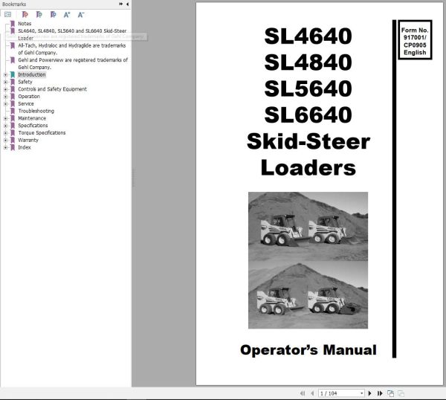This screenshot has width=446, height=400.
Task: Open Gehl and Powerview registered trademarks bookmark
Action: tap(73, 63)
